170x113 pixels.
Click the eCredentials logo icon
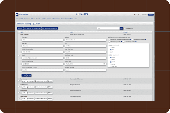pyautogui.click(x=17, y=14)
